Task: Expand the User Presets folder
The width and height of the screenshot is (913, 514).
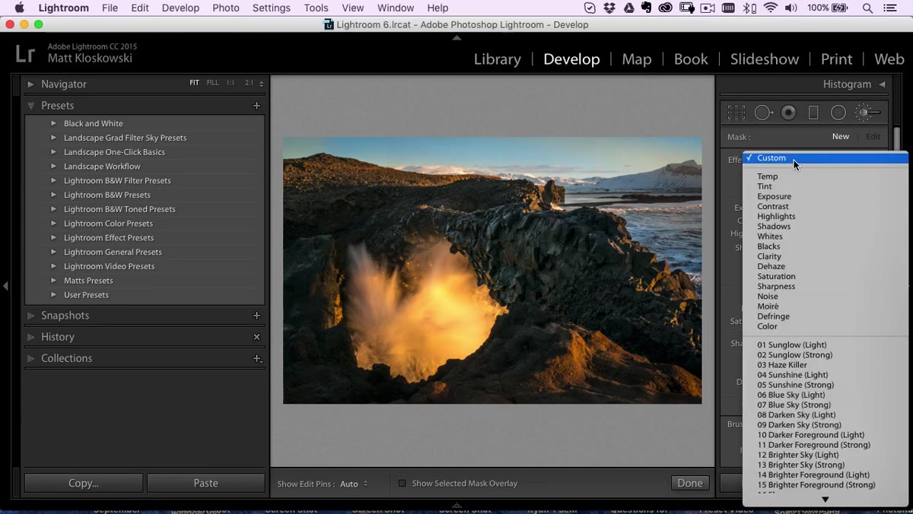Action: (53, 295)
